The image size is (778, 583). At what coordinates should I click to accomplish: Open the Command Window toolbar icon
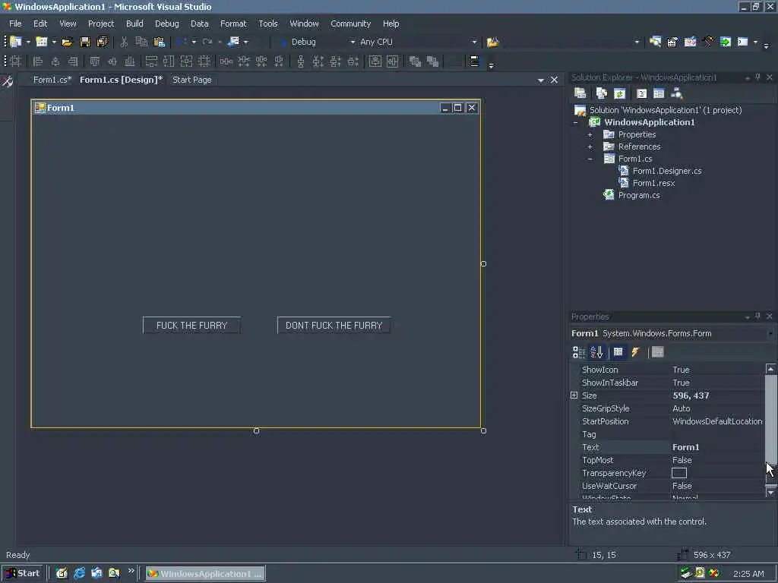[743, 43]
